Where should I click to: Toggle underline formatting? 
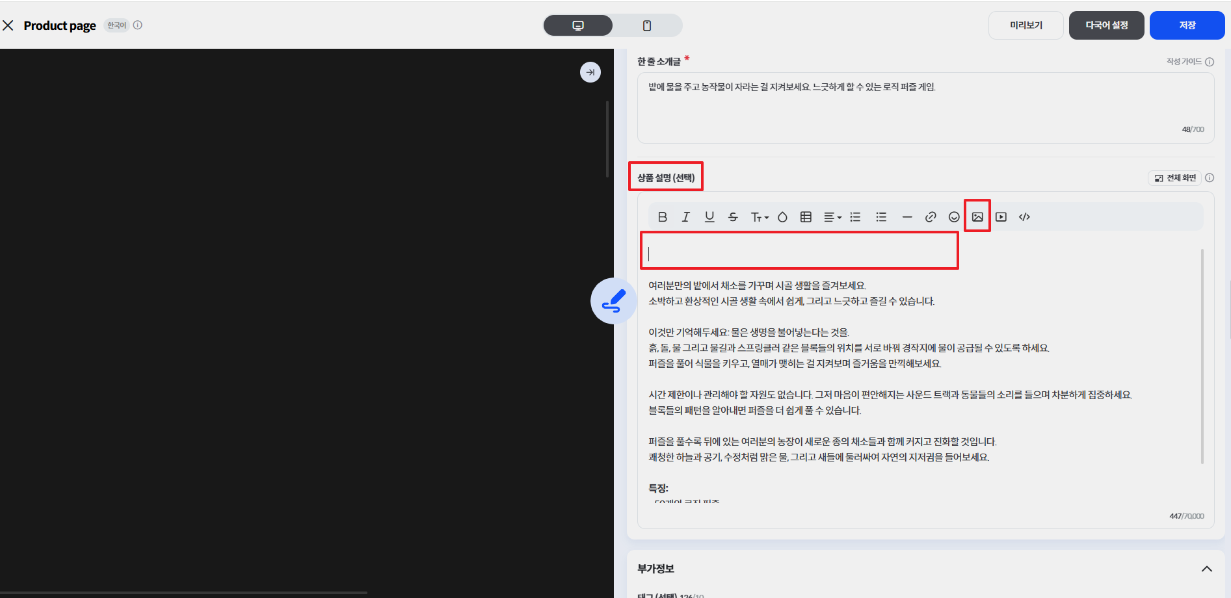pyautogui.click(x=709, y=217)
